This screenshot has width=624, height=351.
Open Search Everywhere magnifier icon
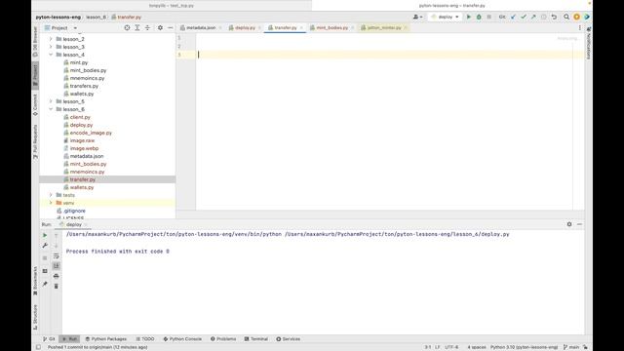pyautogui.click(x=566, y=18)
